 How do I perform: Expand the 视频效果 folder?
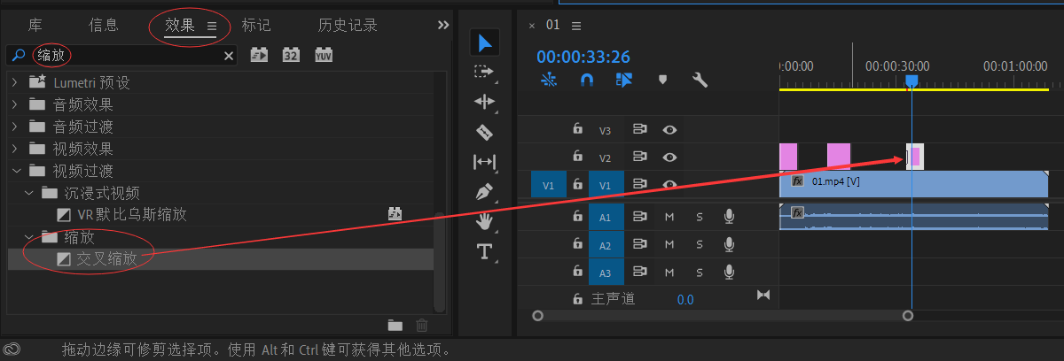(x=13, y=149)
